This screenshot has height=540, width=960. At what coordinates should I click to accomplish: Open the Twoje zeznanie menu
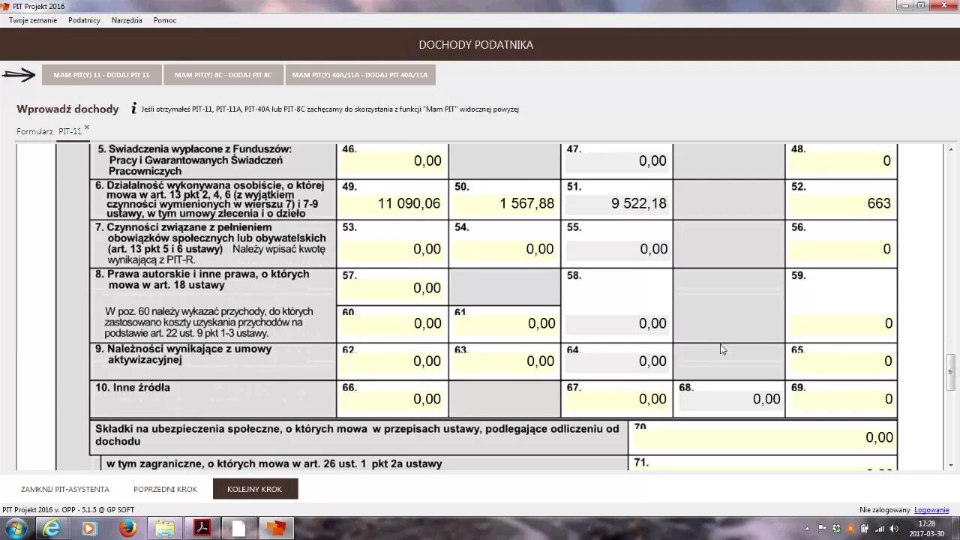pyautogui.click(x=33, y=20)
